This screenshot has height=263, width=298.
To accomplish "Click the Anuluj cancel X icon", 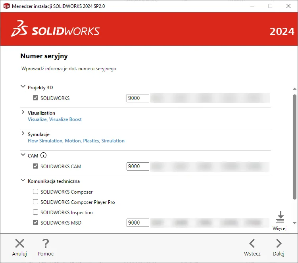I will 19,244.
